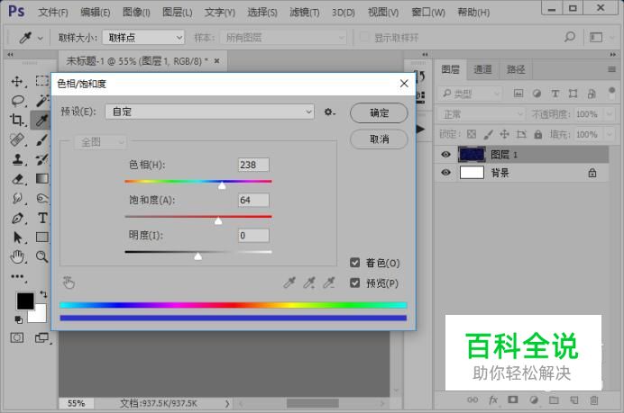Select the Pen tool
624x413 pixels.
click(17, 218)
